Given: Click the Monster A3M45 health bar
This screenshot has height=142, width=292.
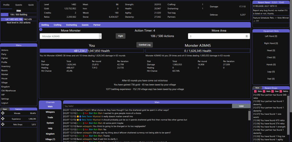Looking at the screenshot, I should pyautogui.click(x=198, y=51).
